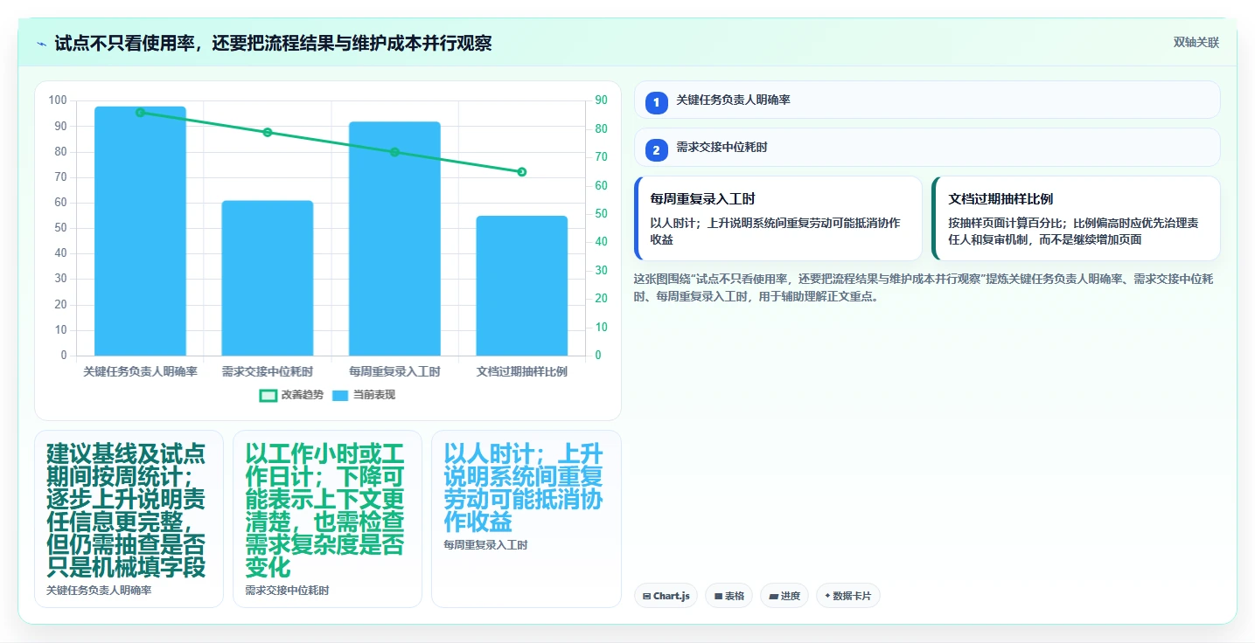Viewport: 1255px width, 643px height.
Task: Click the 进度 tag
Action: 784,596
